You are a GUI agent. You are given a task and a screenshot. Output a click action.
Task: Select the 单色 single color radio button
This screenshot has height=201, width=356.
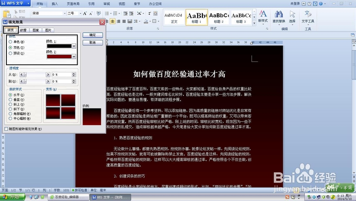tap(10, 42)
